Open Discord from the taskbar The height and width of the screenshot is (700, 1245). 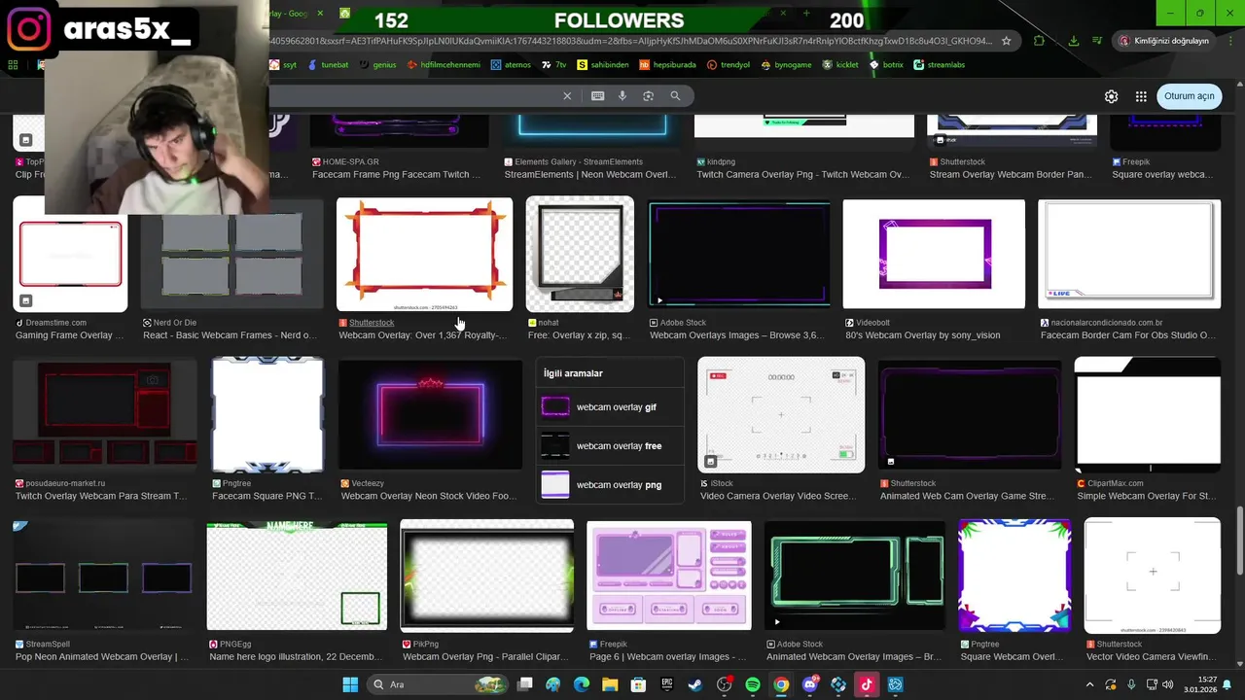point(809,684)
